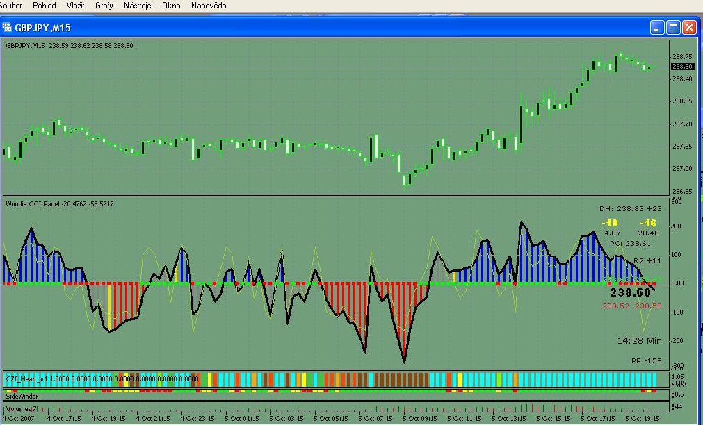
Task: Click the 5 Oct 19:15 time label
Action: (x=643, y=419)
